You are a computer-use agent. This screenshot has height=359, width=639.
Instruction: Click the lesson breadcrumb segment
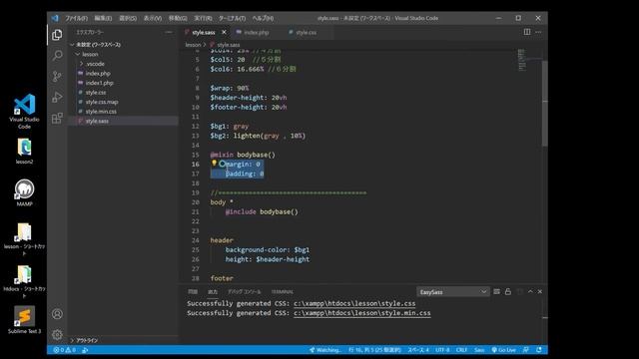click(193, 45)
